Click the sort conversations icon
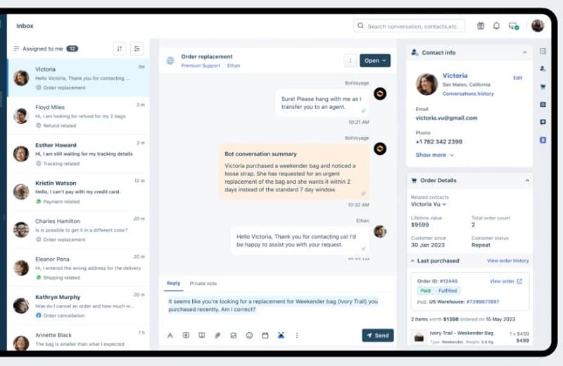The height and width of the screenshot is (366, 563). (119, 49)
